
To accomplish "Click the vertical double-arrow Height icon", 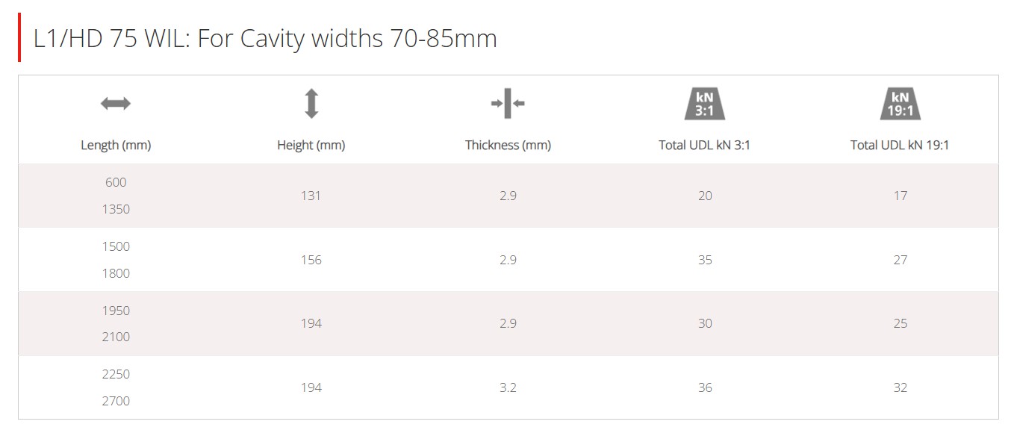I will [x=311, y=104].
